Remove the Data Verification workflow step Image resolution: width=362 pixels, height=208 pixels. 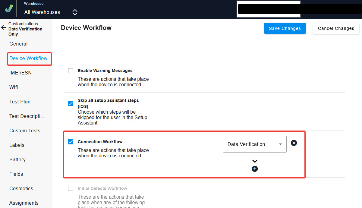point(294,143)
